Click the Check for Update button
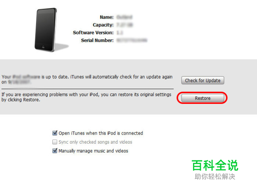The height and width of the screenshot is (193, 257). tap(202, 80)
